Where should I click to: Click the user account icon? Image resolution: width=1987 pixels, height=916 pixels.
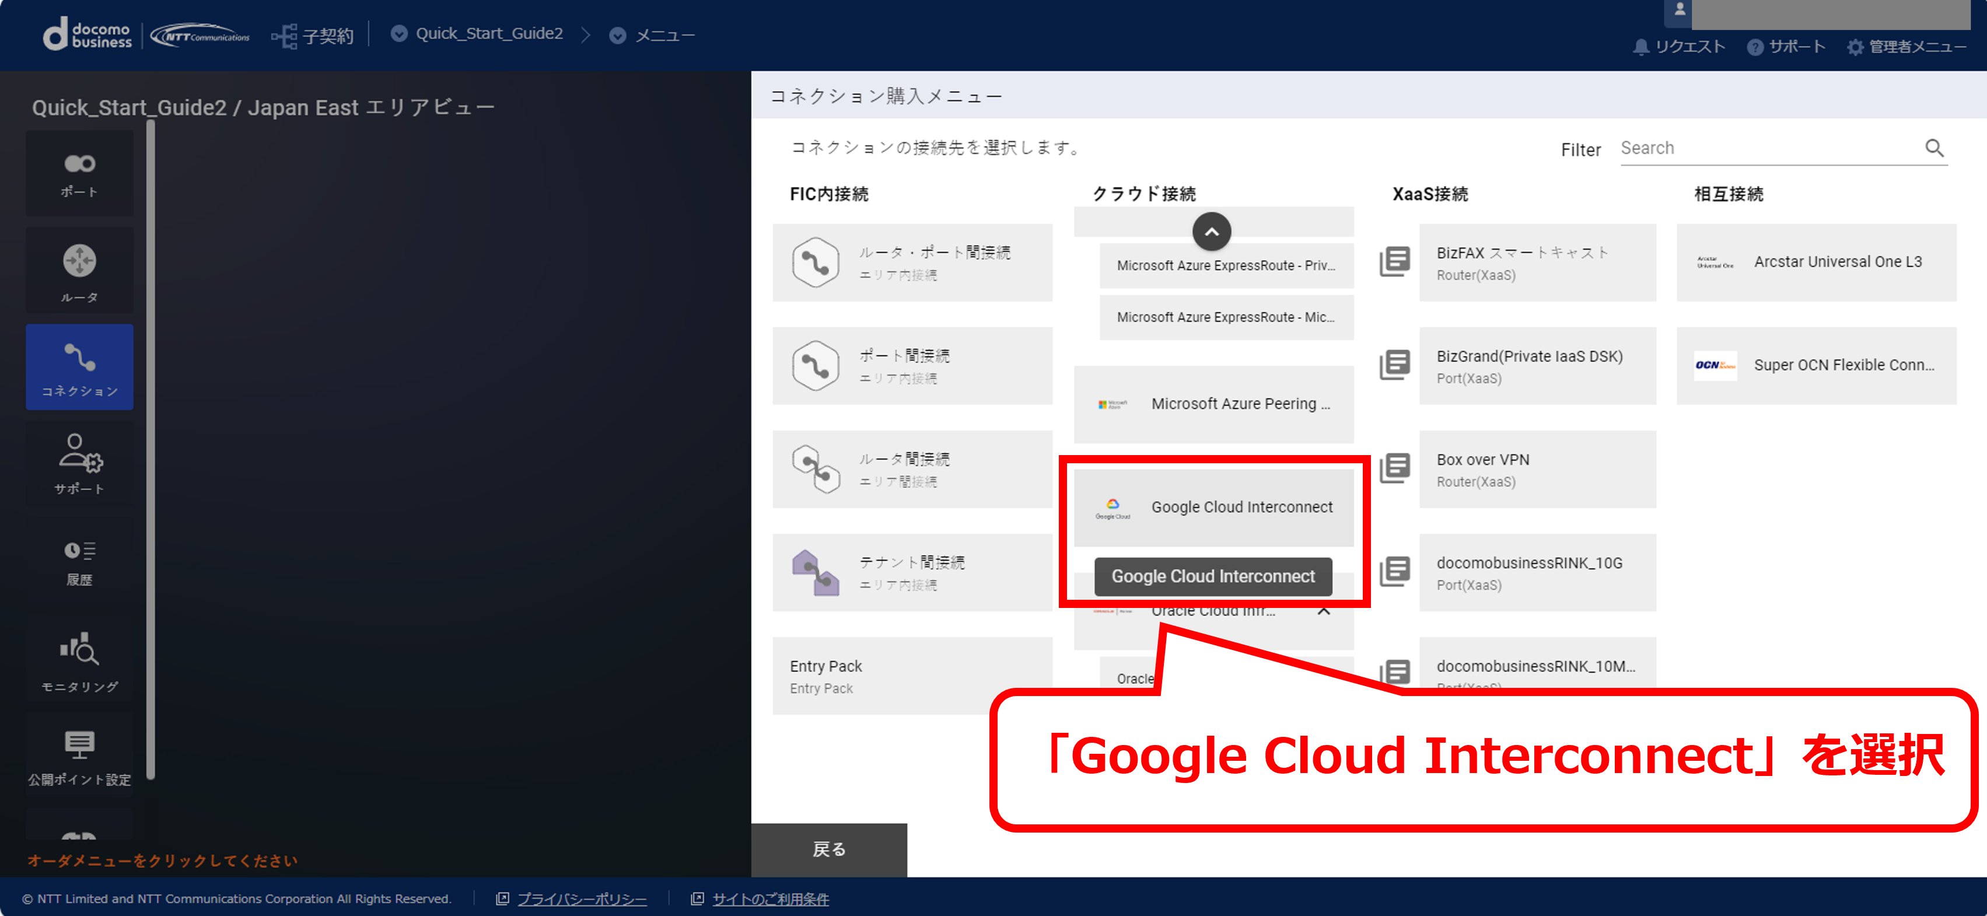click(x=1679, y=11)
